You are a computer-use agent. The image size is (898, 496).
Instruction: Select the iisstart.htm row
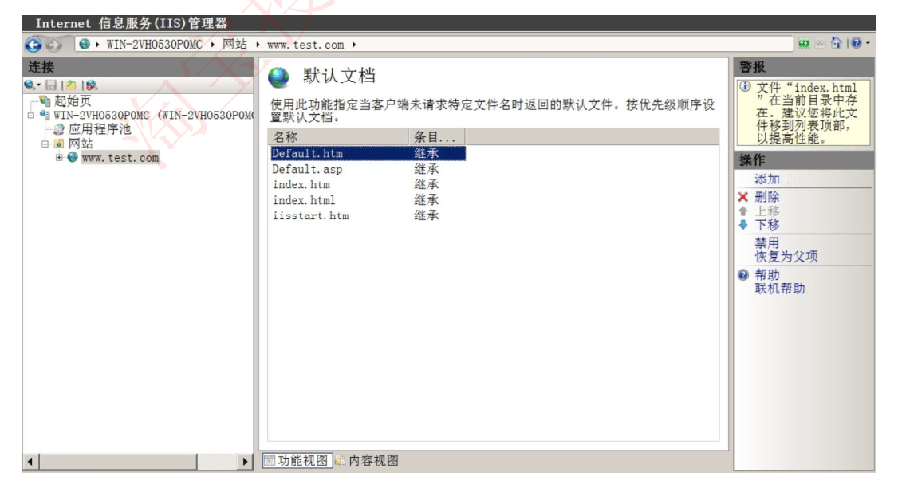(x=368, y=216)
